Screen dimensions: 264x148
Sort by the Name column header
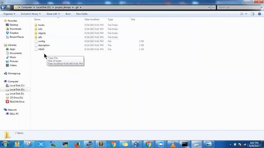click(38, 19)
